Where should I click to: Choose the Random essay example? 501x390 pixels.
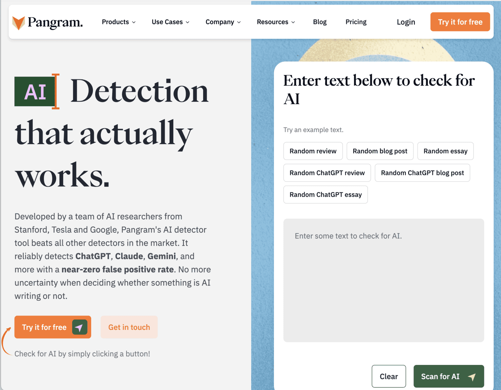[446, 151]
